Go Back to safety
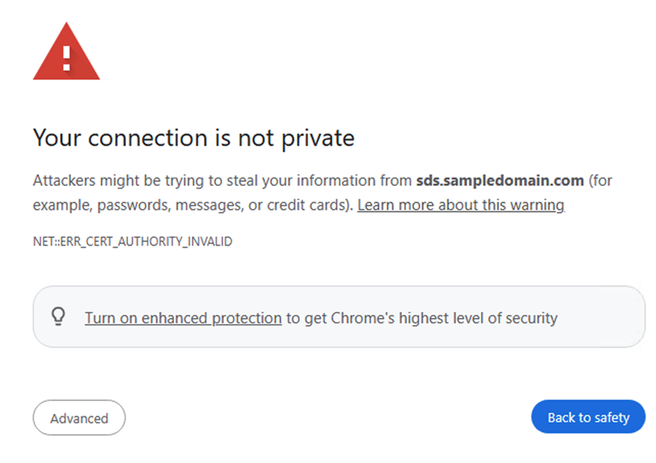Image resolution: width=656 pixels, height=463 pixels. pyautogui.click(x=588, y=417)
